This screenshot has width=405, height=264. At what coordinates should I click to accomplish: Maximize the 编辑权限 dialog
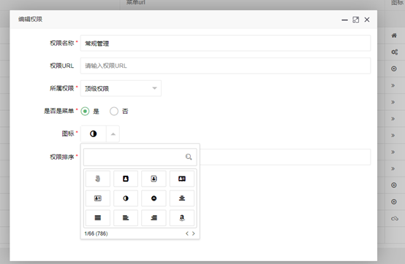356,20
